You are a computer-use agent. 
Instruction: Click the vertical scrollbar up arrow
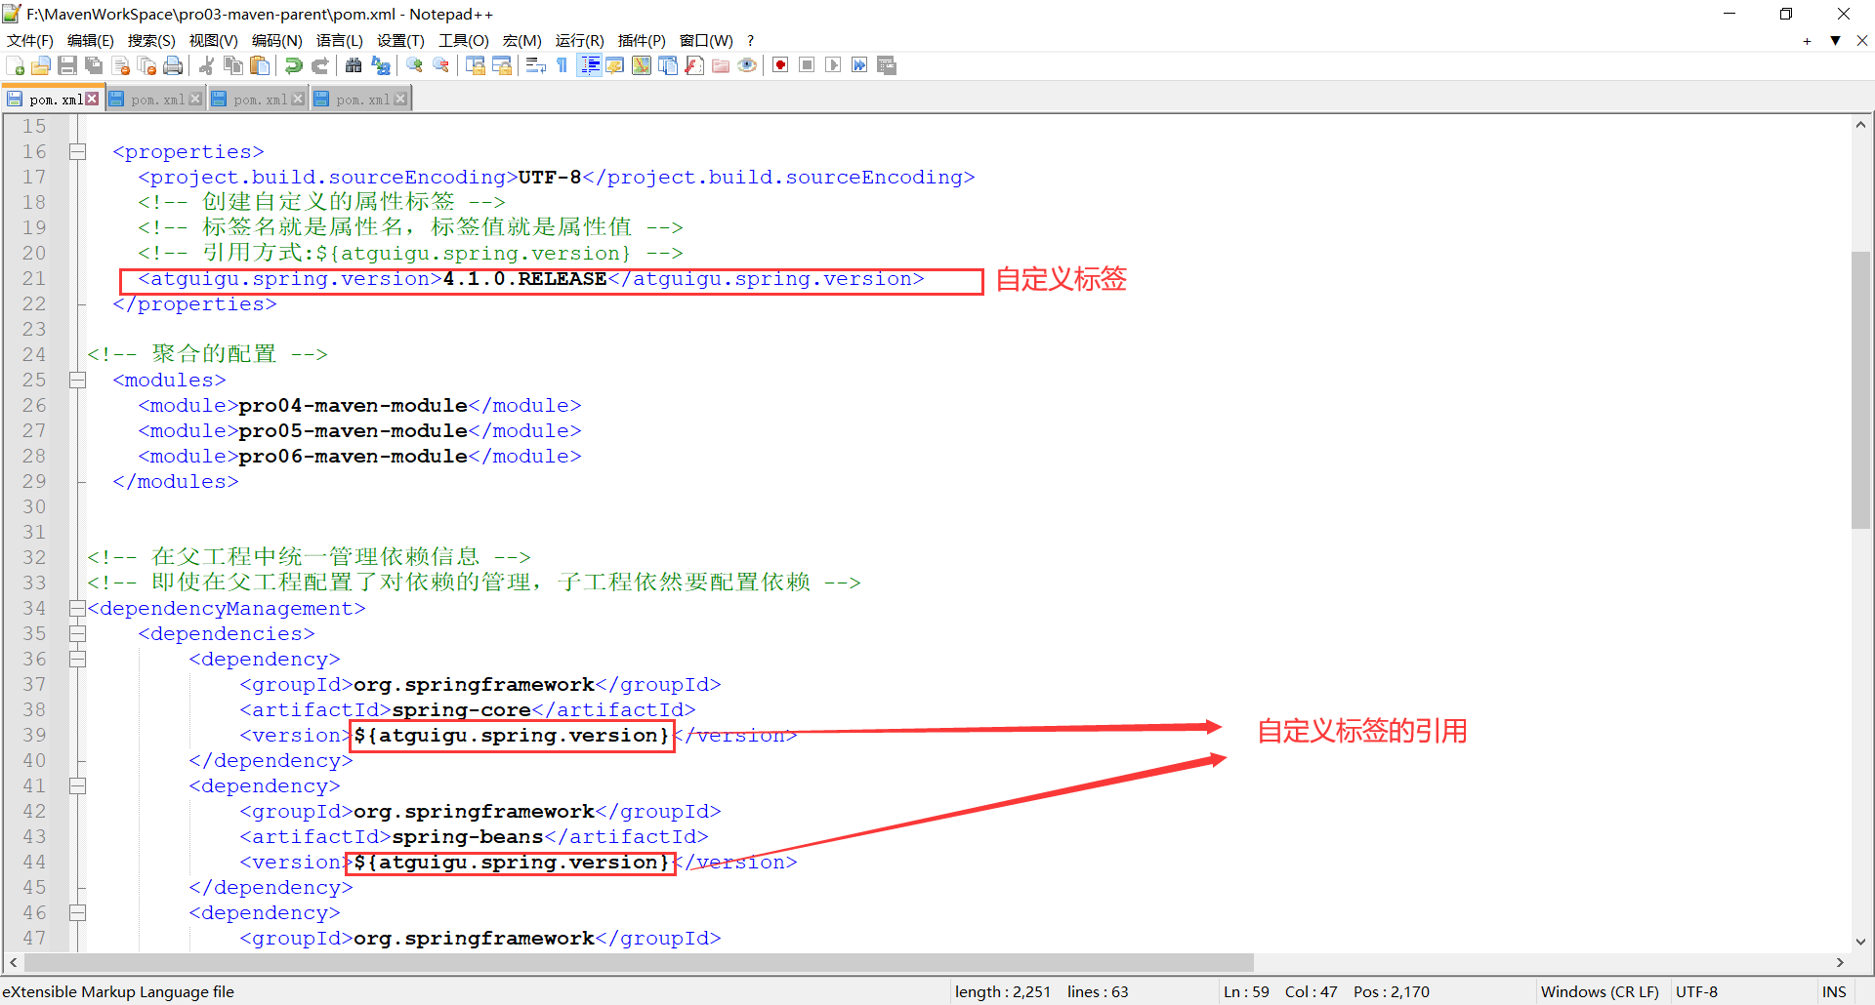point(1860,125)
